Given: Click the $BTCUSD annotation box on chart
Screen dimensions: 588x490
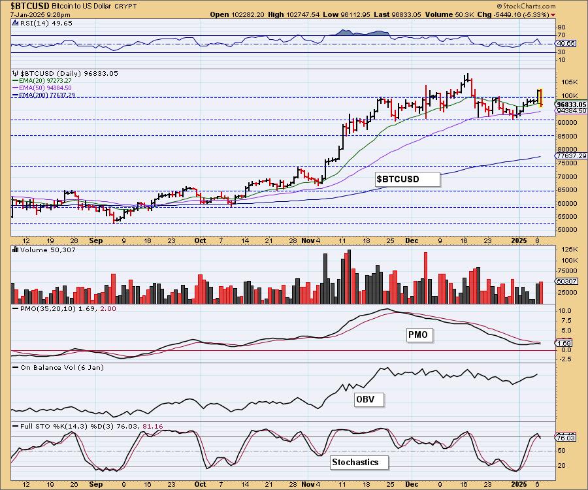Looking at the screenshot, I should click(407, 179).
